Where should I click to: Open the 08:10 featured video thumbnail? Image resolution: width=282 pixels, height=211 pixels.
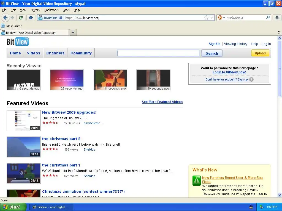point(24,147)
